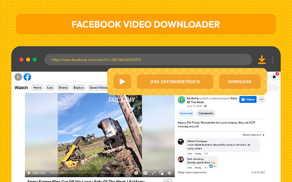Close the Facebook video viewer with X
This screenshot has width=292, height=182.
pos(18,77)
